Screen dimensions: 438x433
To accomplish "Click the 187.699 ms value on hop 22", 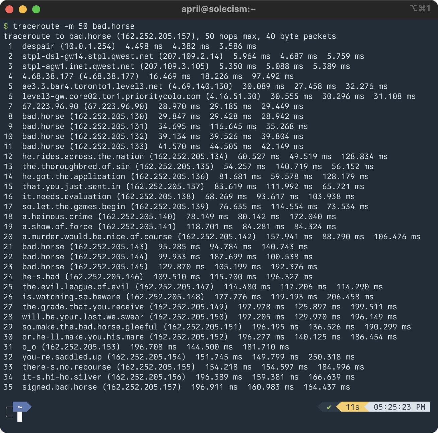I will tap(233, 257).
